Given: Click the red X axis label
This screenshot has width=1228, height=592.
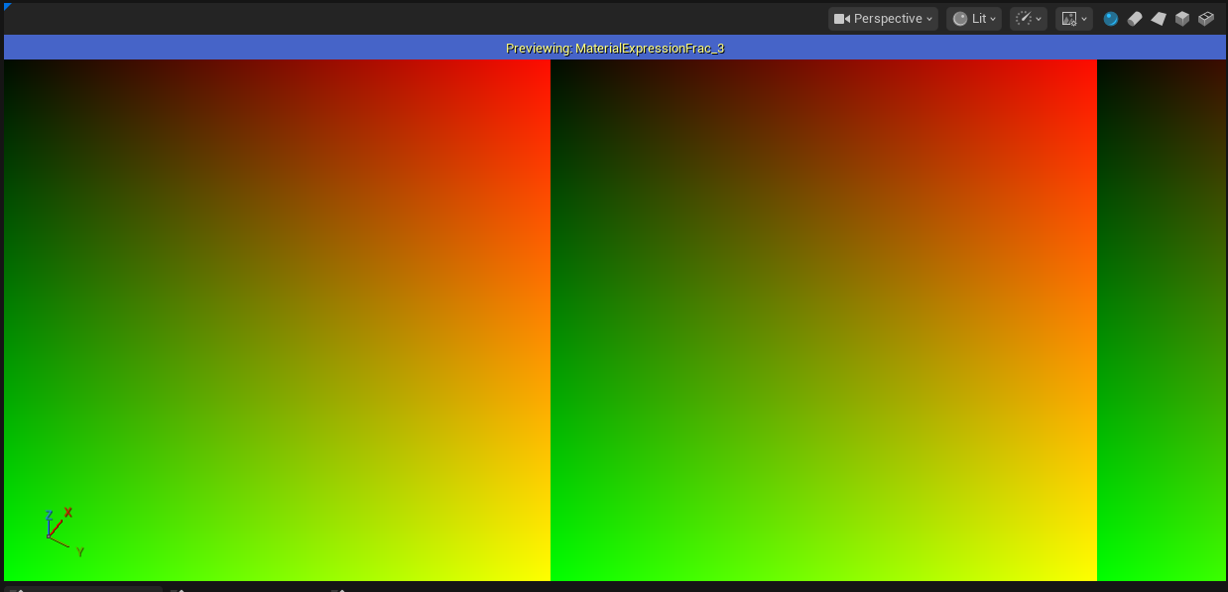Looking at the screenshot, I should pyautogui.click(x=68, y=513).
